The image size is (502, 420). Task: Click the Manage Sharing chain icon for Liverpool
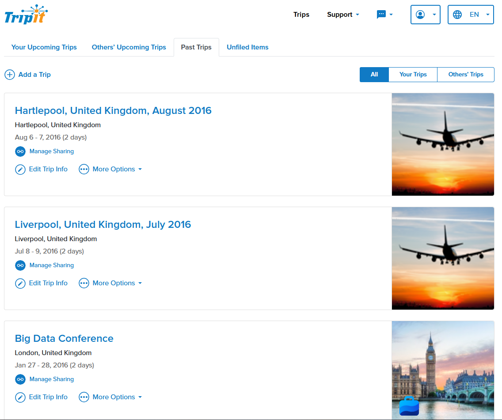[x=20, y=265]
